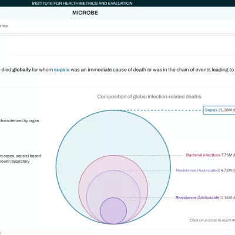This screenshot has width=235, height=235.
Task: Click the "Composition of global infection-related deaths" heading
Action: (x=149, y=96)
